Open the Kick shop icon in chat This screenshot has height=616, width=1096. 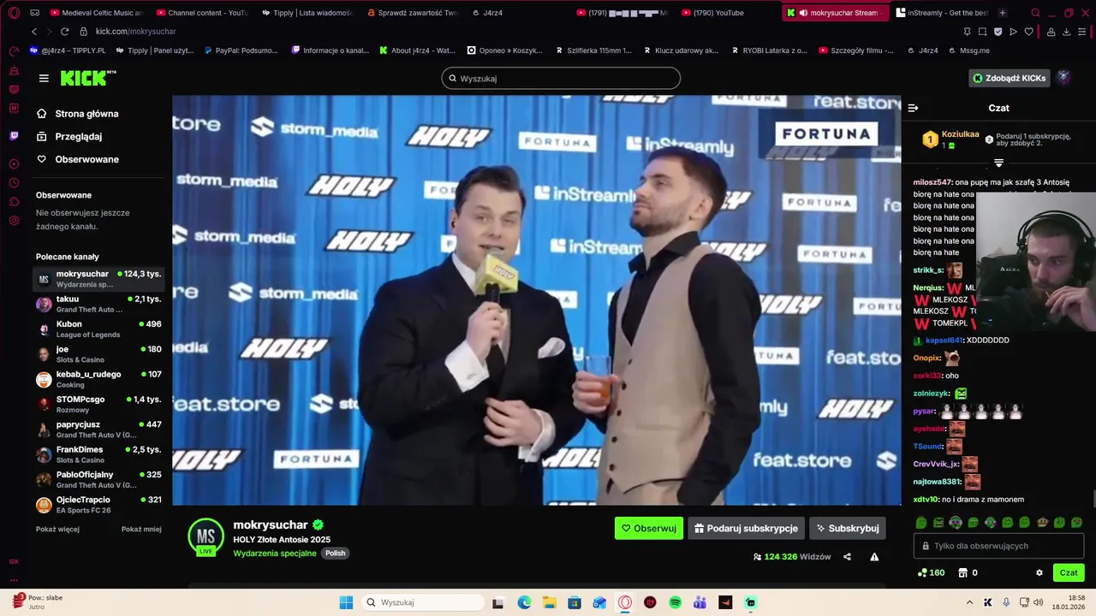[x=962, y=572]
